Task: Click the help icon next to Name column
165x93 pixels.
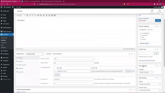Action: (x=61, y=68)
